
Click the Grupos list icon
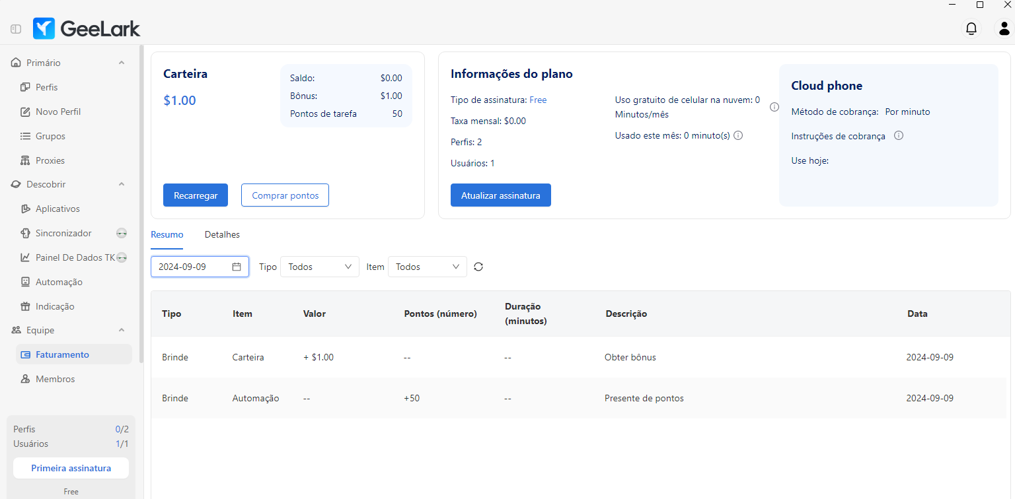click(25, 136)
